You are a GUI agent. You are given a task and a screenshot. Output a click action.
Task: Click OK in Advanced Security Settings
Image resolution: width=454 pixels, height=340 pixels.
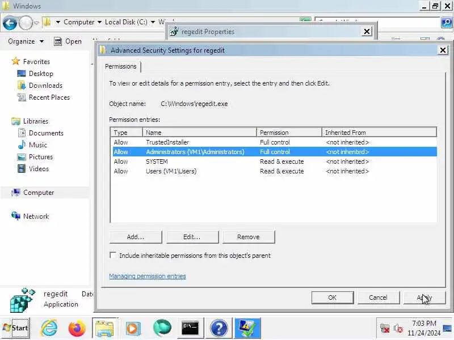(x=333, y=297)
